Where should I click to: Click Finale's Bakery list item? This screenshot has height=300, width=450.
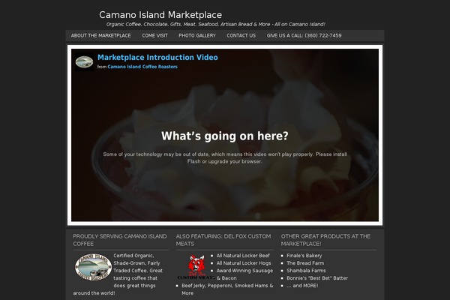click(x=304, y=256)
